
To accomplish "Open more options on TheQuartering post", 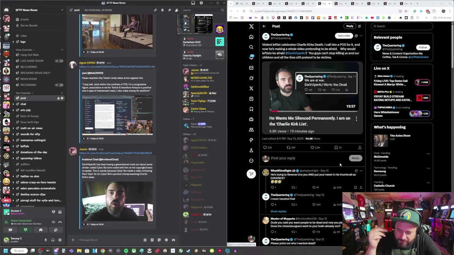I will (361, 36).
